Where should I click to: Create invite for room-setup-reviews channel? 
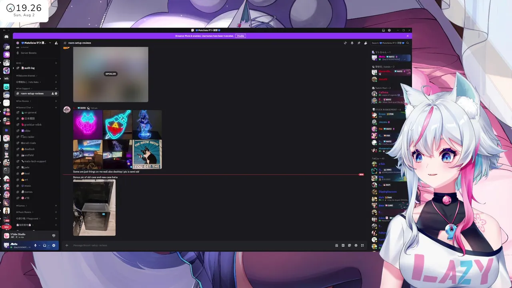(53, 94)
